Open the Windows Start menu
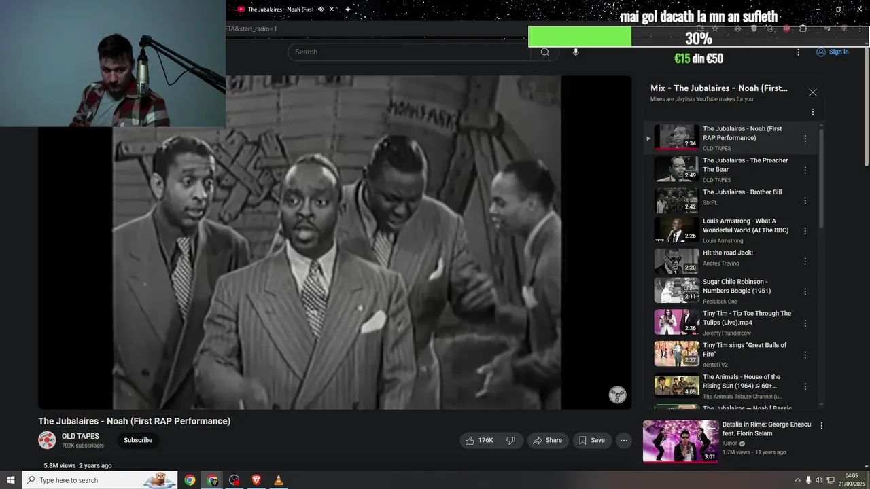The image size is (870, 489). click(11, 480)
